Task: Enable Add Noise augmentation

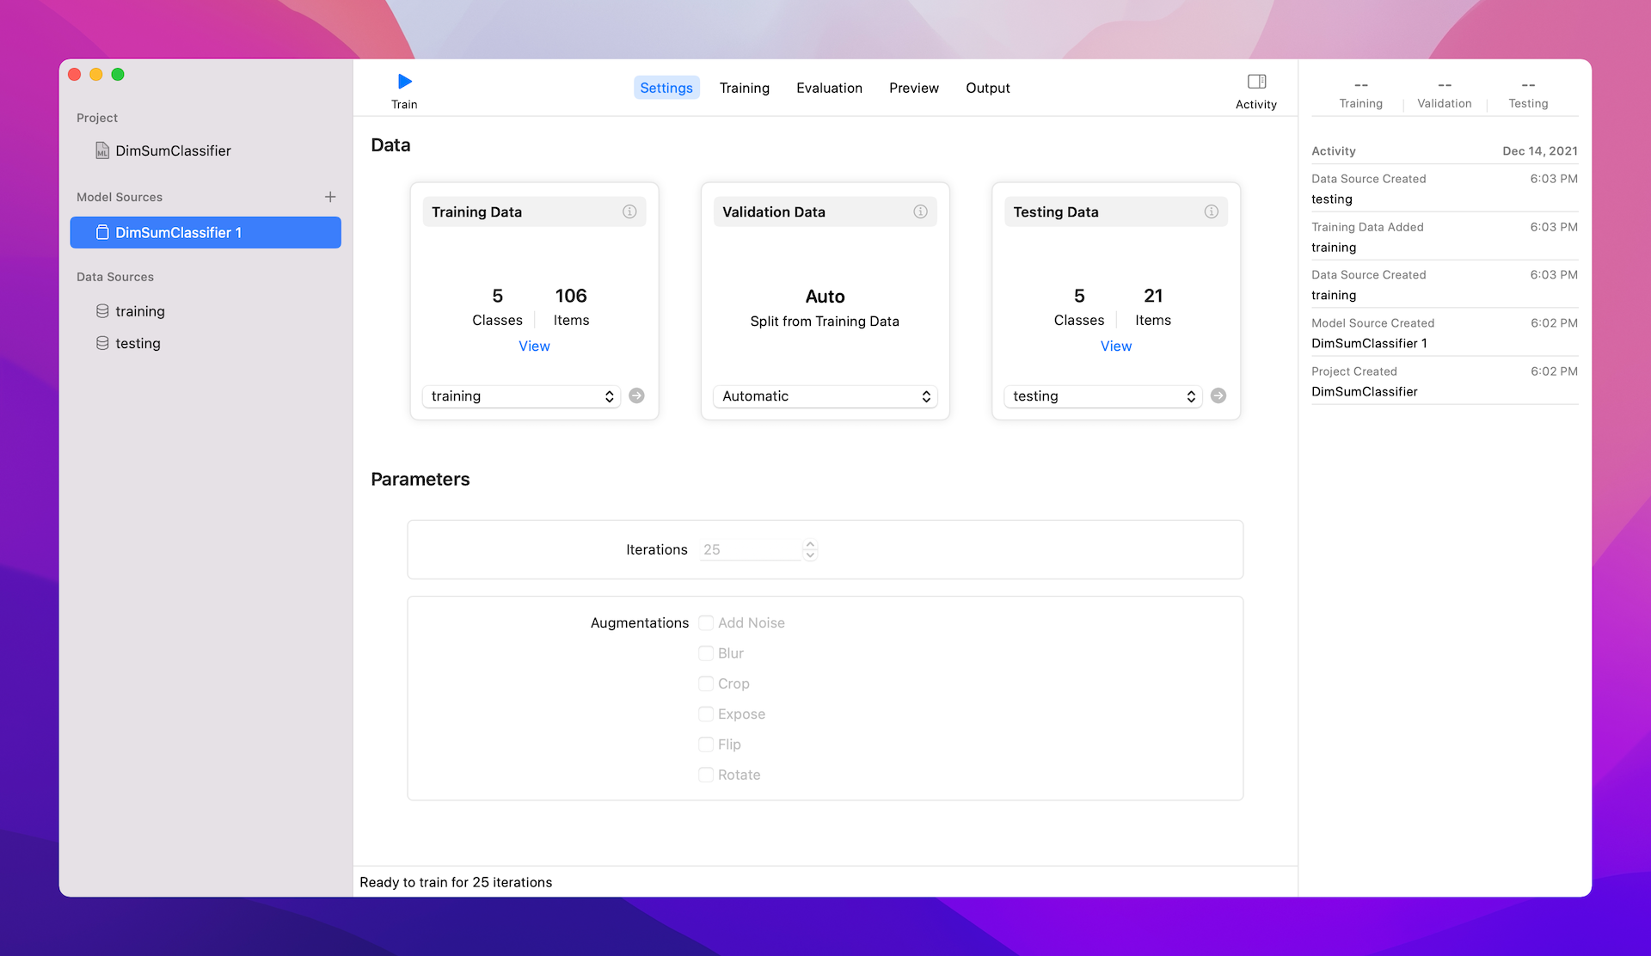Action: [x=706, y=622]
